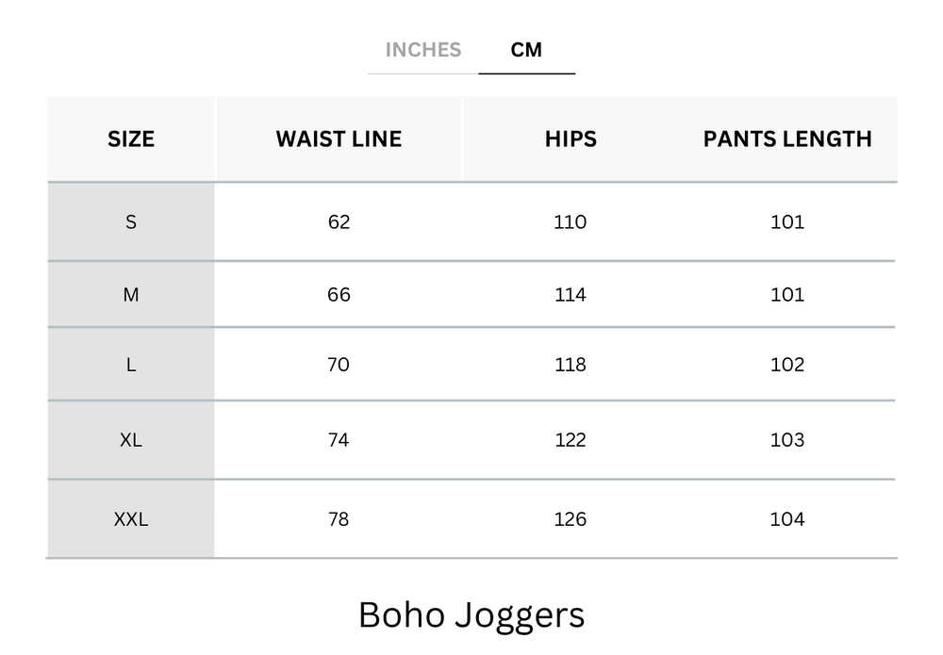Click the WAIST LINE column header
The width and height of the screenshot is (943, 655).
point(339,139)
